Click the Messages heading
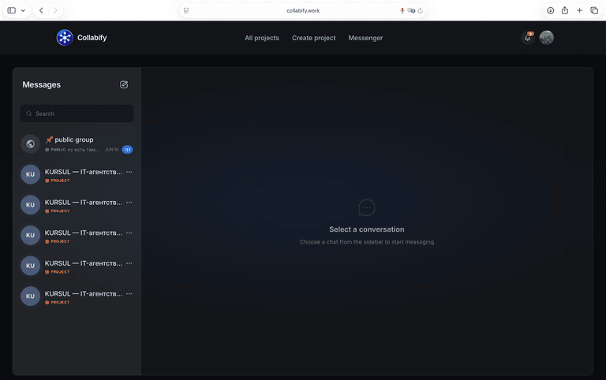 pos(41,84)
